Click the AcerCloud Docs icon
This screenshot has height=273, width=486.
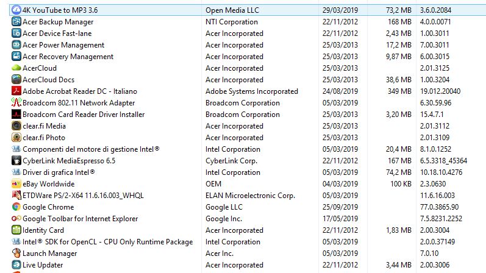click(x=16, y=79)
